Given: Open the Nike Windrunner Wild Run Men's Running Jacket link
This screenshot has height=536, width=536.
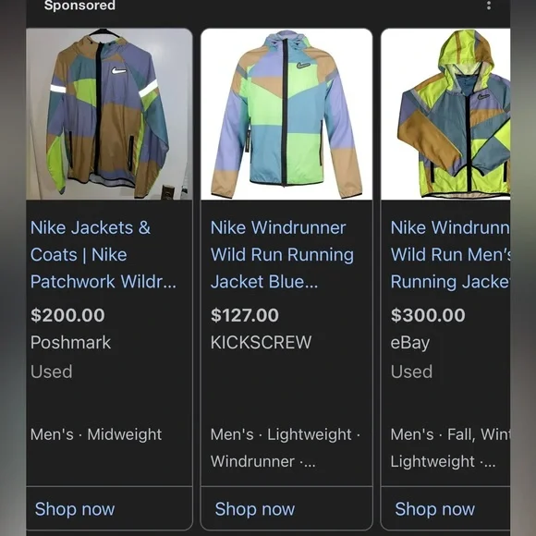Looking at the screenshot, I should [450, 255].
